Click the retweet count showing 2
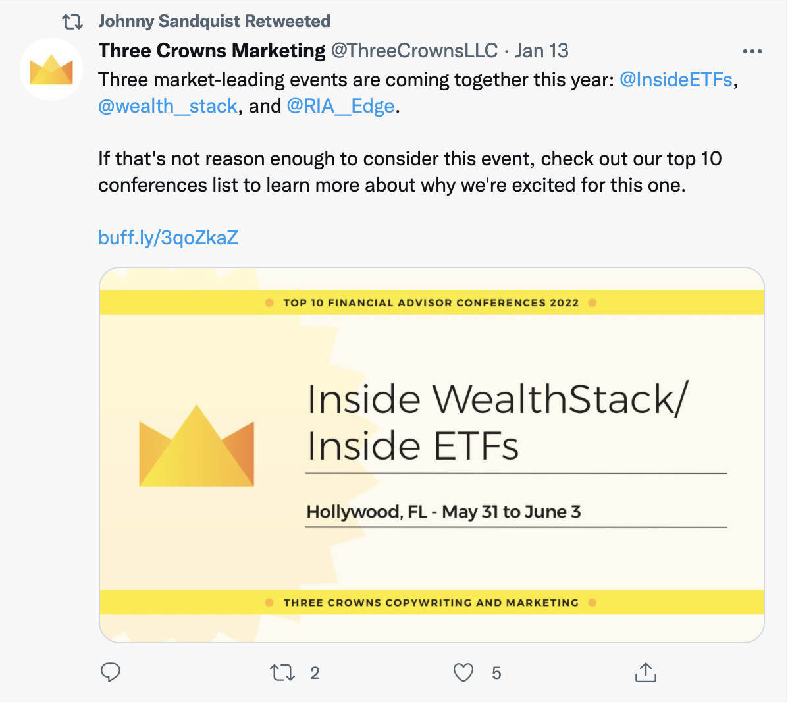 pyautogui.click(x=315, y=673)
